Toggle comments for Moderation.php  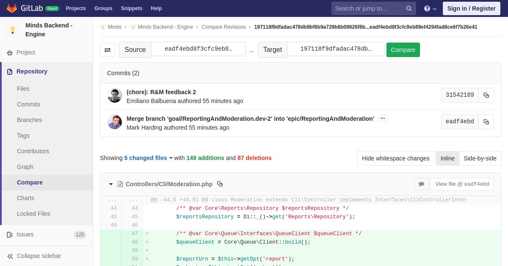421,184
